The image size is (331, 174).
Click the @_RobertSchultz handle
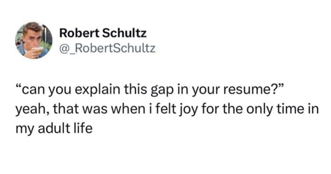(107, 49)
